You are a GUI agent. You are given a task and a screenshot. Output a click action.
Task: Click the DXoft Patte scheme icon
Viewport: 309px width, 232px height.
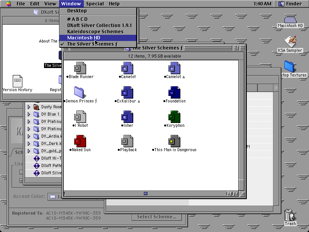click(36, 166)
